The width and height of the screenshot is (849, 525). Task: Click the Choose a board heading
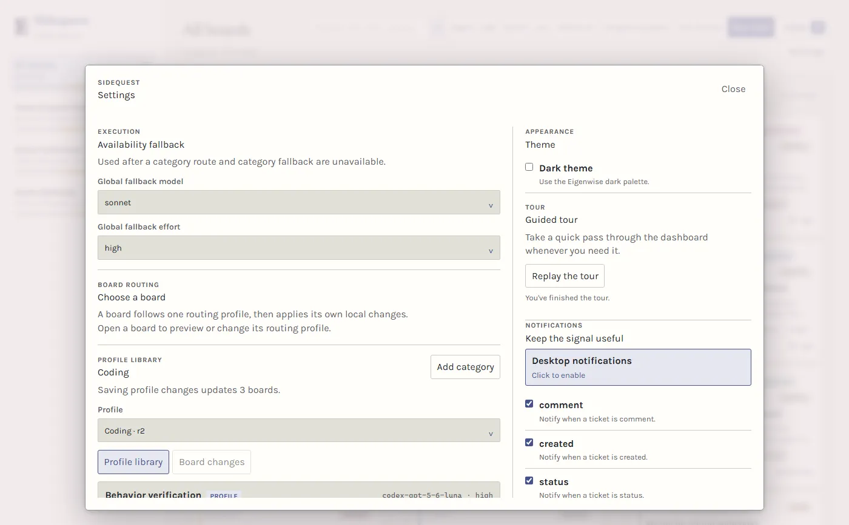pyautogui.click(x=131, y=297)
